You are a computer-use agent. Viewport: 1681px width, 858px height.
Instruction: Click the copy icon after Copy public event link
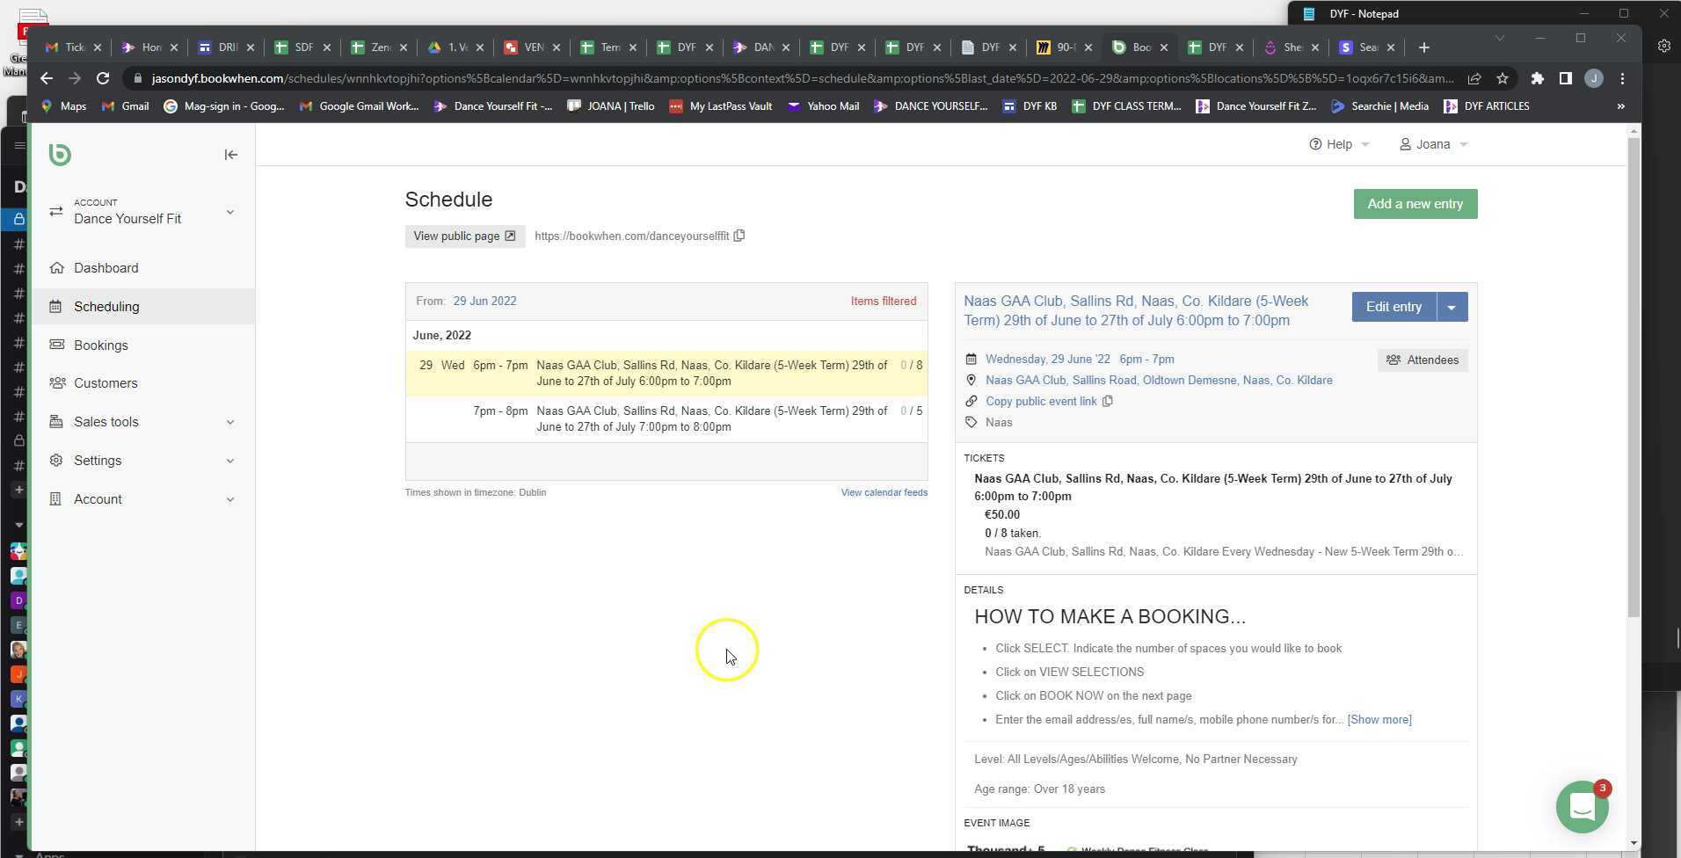click(x=1107, y=401)
